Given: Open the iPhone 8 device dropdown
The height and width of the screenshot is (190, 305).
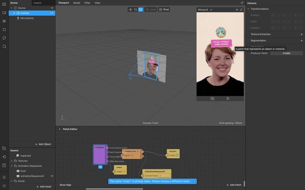Looking at the screenshot, I should pos(205,10).
